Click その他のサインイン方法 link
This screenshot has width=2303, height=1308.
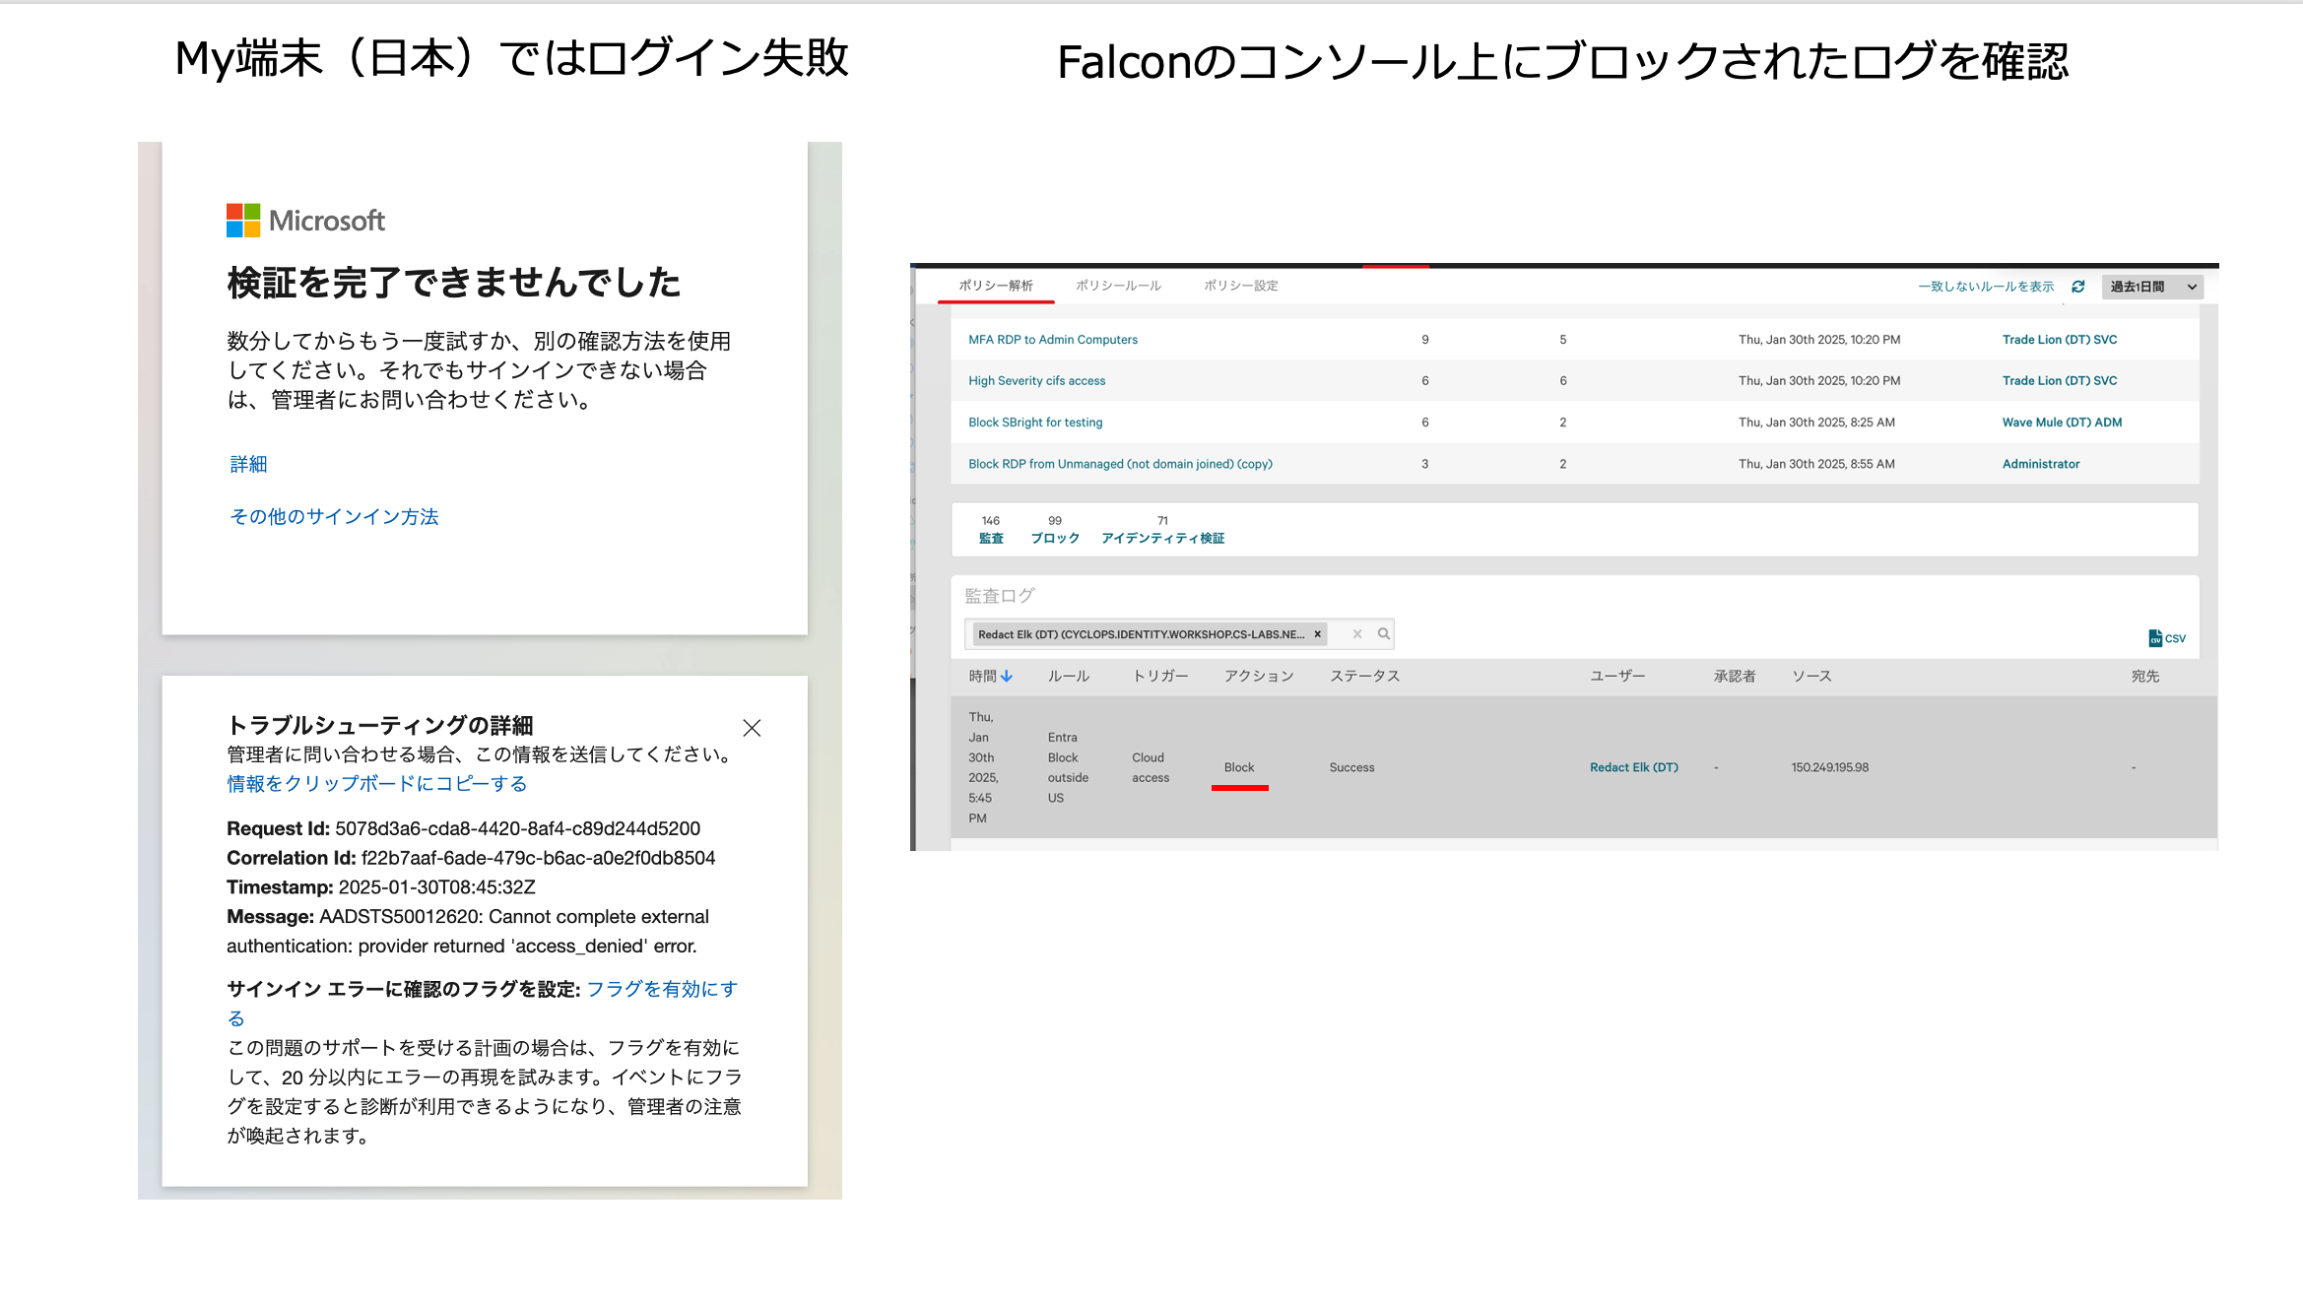(334, 517)
